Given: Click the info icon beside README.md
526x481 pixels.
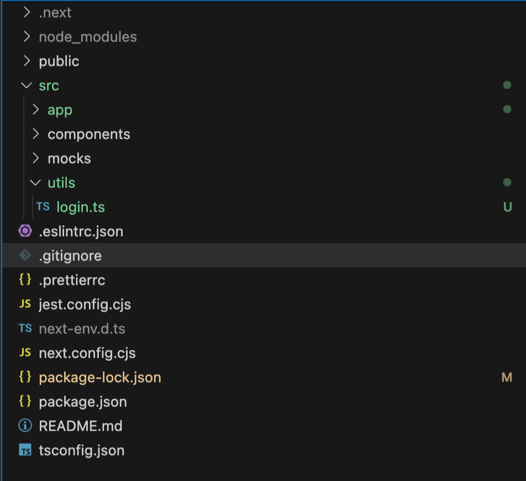Looking at the screenshot, I should tap(25, 425).
